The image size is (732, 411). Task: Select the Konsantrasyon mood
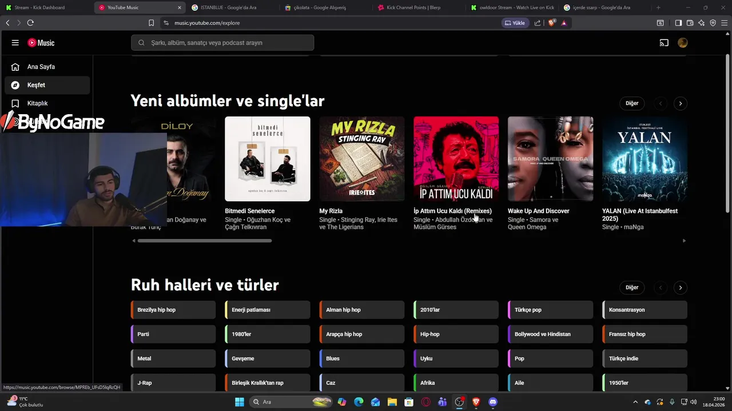pos(645,310)
